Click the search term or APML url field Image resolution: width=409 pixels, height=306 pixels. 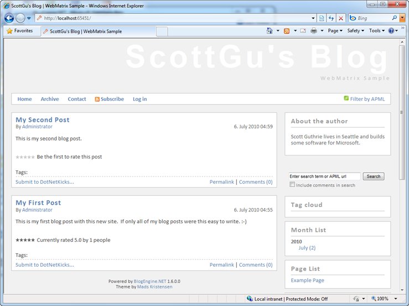324,177
